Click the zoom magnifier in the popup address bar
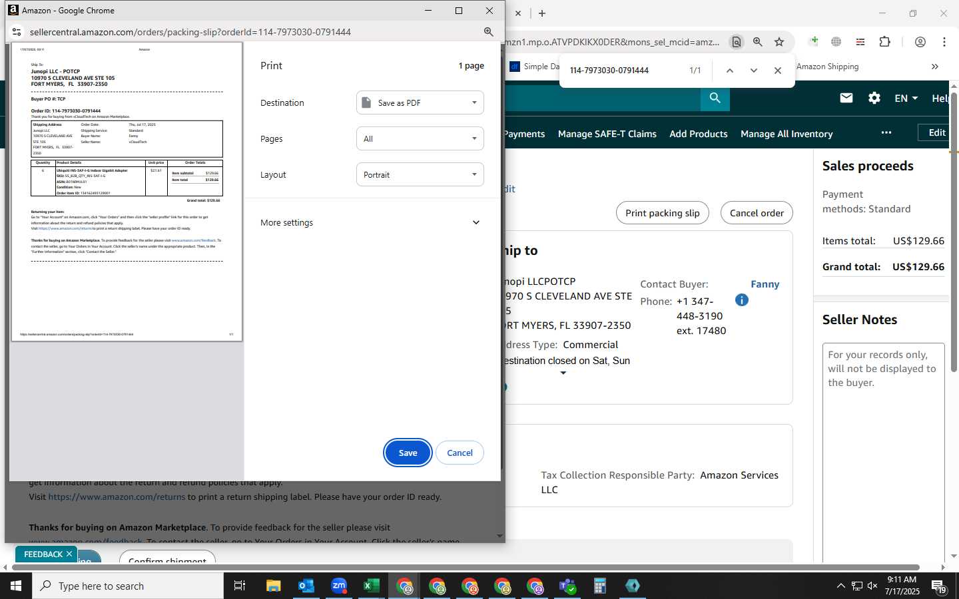Screen dimensions: 959x599 (x=488, y=32)
